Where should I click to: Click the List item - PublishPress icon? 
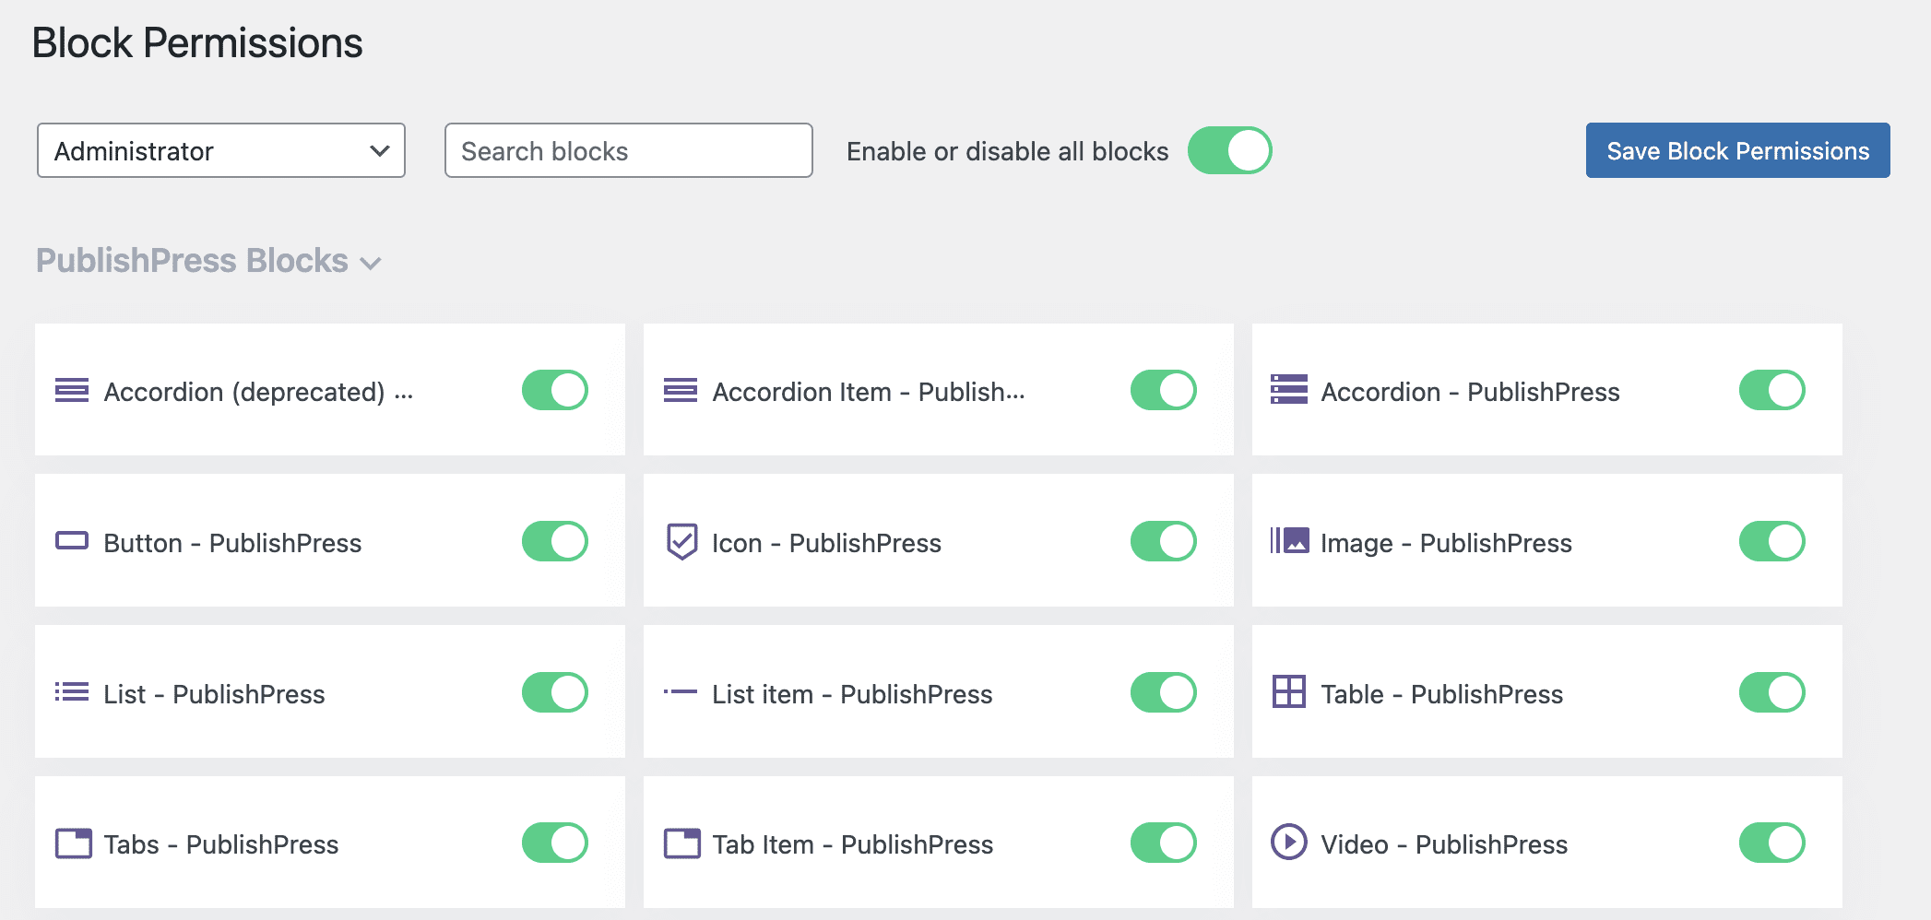[x=681, y=692]
